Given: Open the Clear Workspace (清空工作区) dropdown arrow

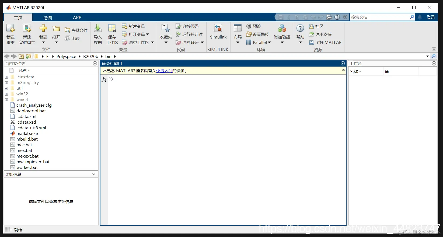Looking at the screenshot, I should point(152,42).
